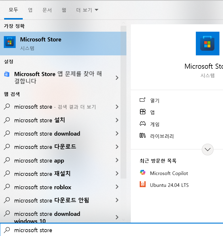Click the scroll up arrow of results list
Viewport: 223px width, 236px height.
point(123,23)
